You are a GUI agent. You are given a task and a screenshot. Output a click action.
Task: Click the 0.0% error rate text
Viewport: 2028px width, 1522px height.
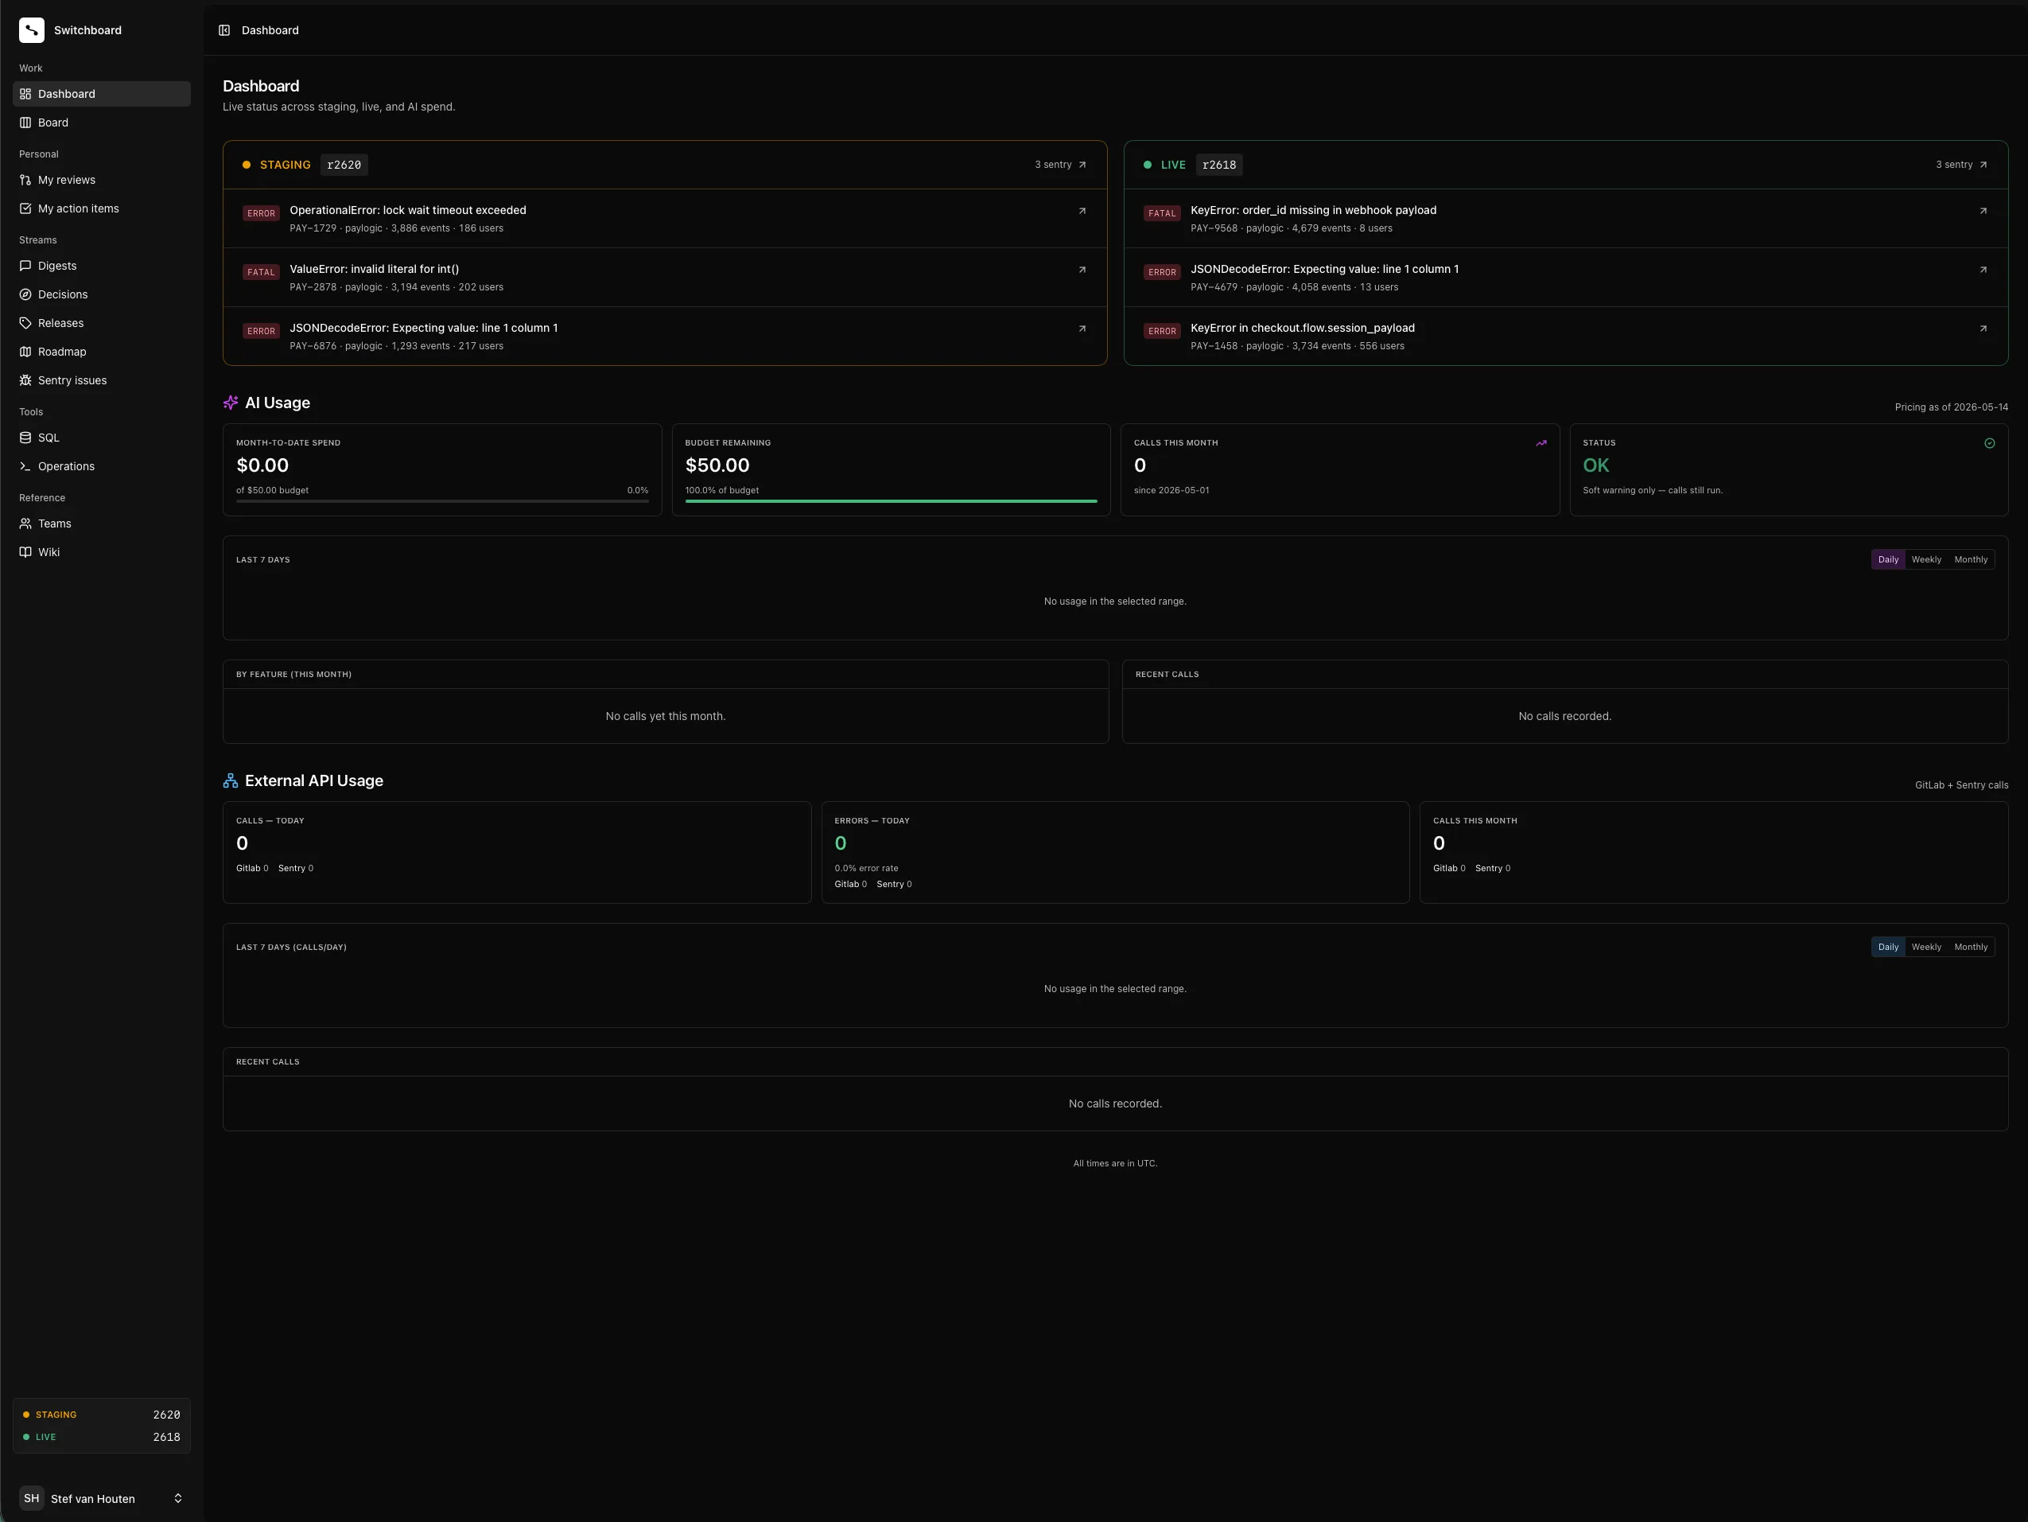coord(865,868)
